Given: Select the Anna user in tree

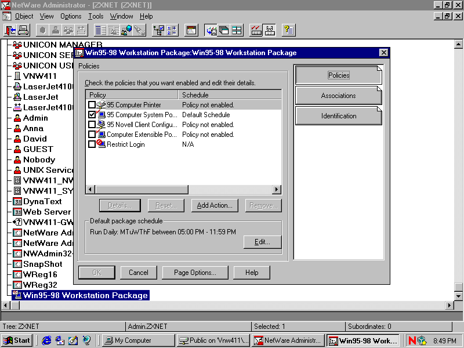Looking at the screenshot, I should click(33, 128).
